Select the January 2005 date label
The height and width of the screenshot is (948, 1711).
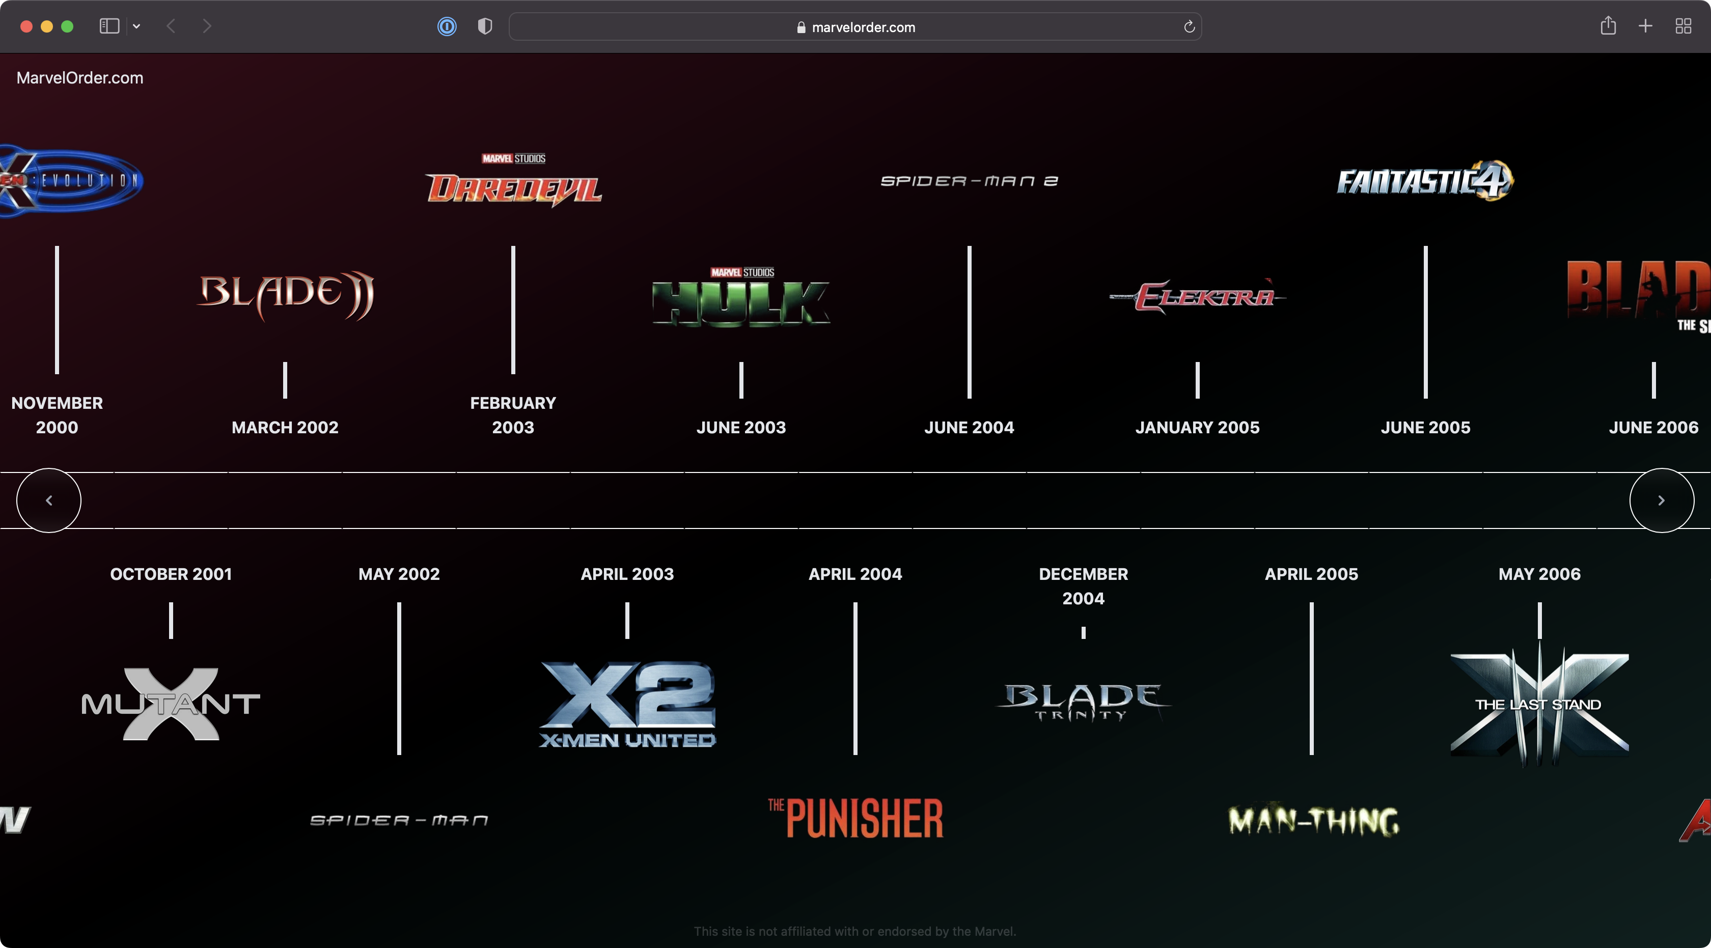point(1198,428)
